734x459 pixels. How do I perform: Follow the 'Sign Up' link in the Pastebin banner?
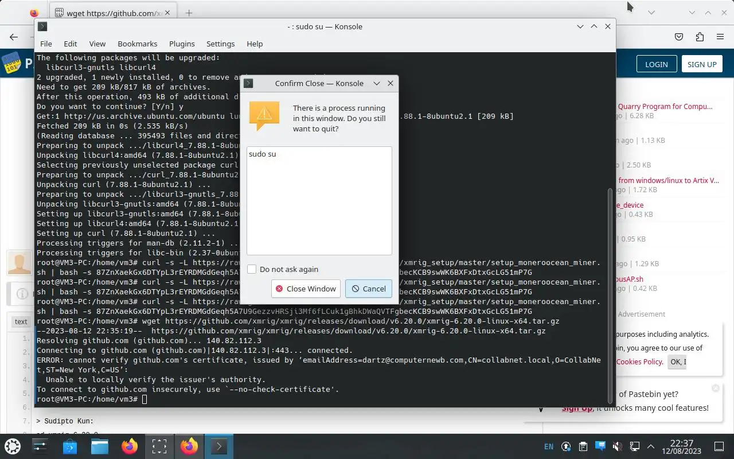coord(577,408)
